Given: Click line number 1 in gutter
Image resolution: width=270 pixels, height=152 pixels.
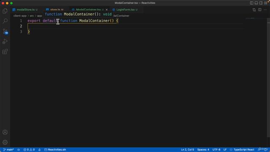Looking at the screenshot, I should click(21, 21).
